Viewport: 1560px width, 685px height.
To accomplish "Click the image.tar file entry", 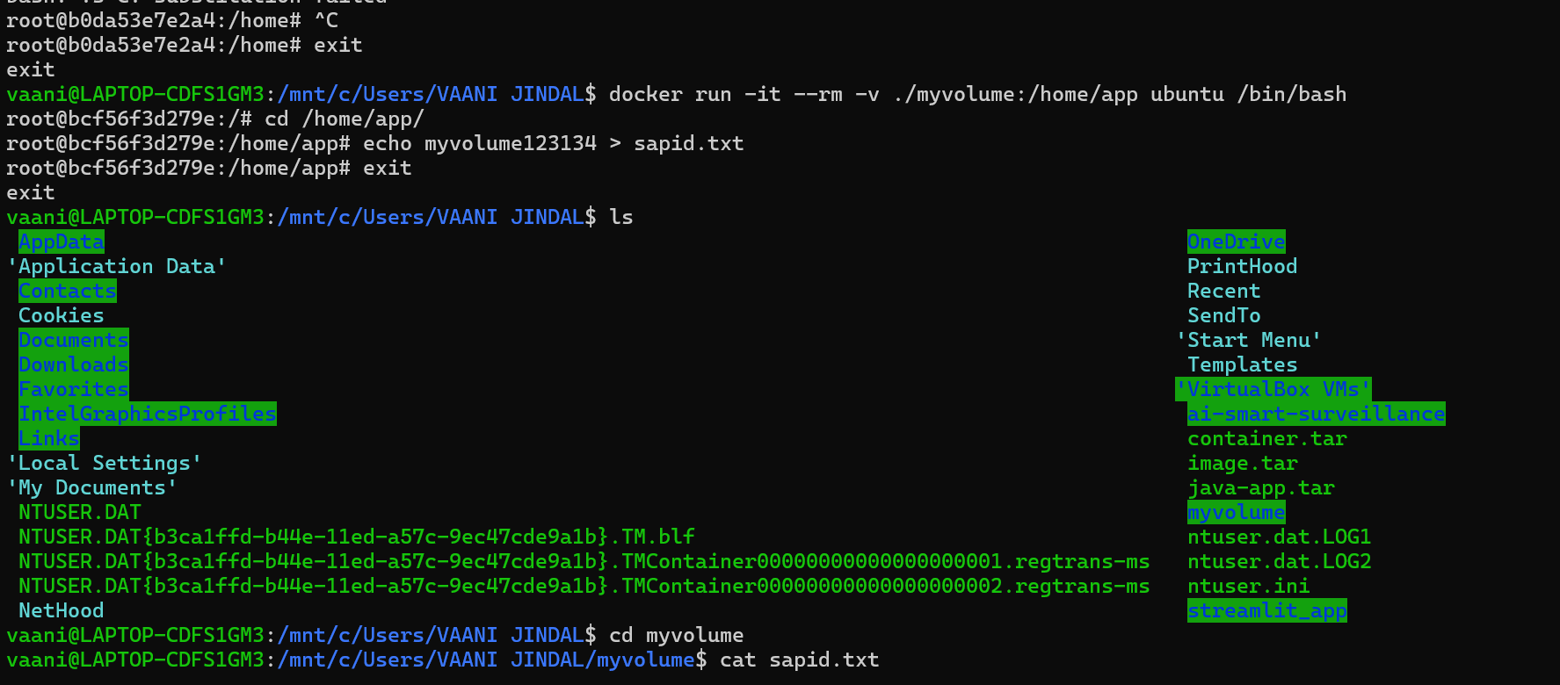I will [1242, 463].
